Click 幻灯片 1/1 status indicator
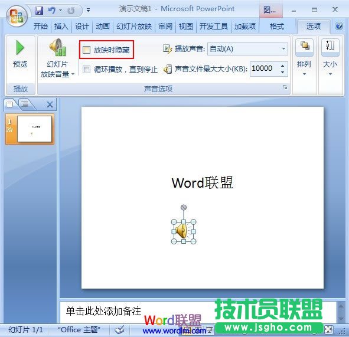The height and width of the screenshot is (337, 349). point(25,330)
